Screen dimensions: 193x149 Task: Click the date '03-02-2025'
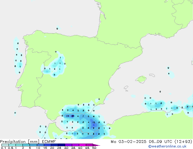point(132,142)
